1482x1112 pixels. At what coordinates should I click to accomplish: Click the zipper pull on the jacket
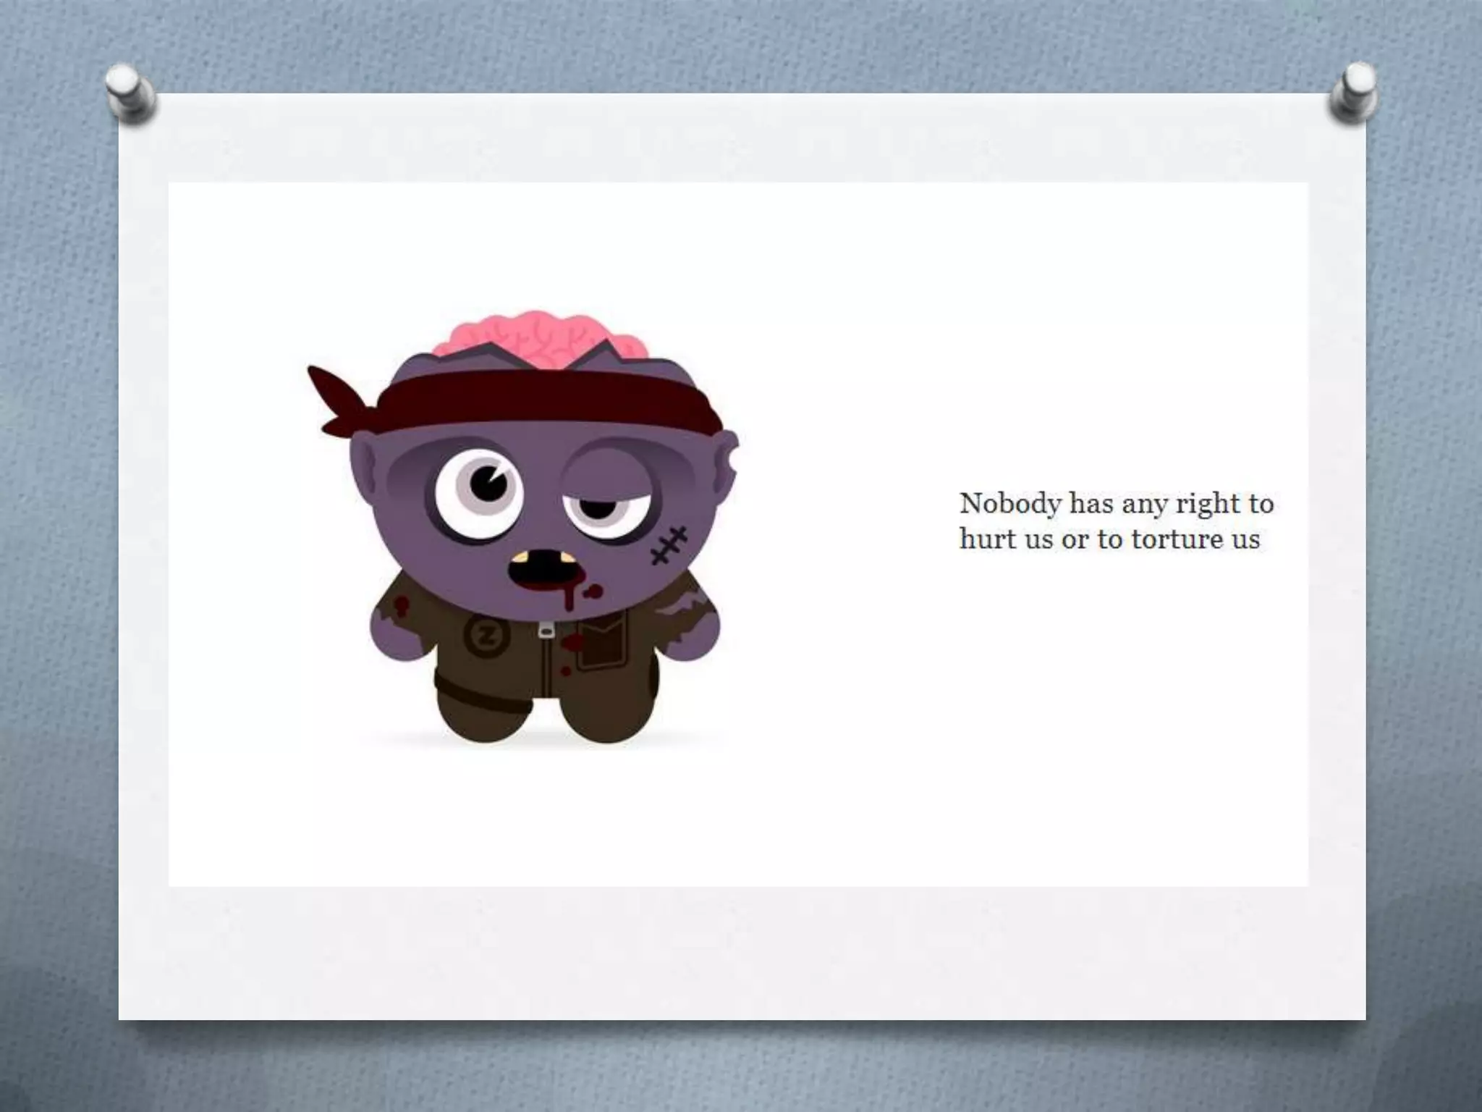[x=546, y=630]
